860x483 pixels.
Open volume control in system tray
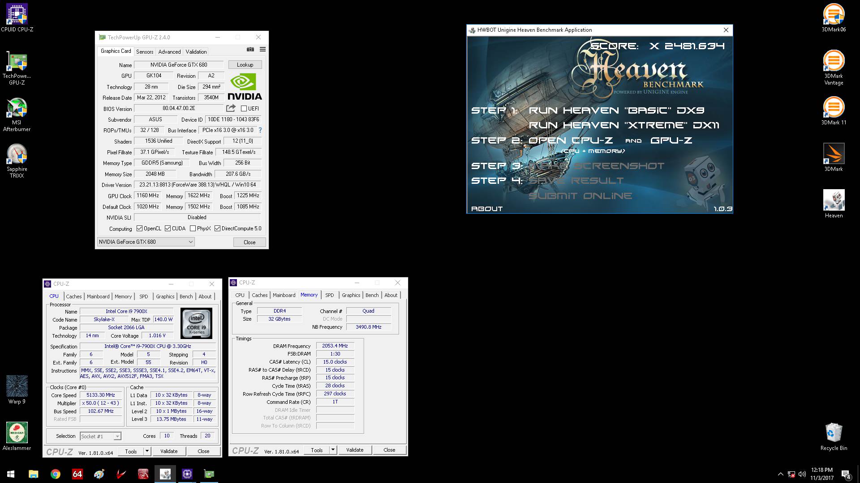pyautogui.click(x=802, y=474)
